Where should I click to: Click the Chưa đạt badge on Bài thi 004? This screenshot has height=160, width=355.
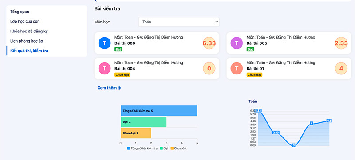122,74
